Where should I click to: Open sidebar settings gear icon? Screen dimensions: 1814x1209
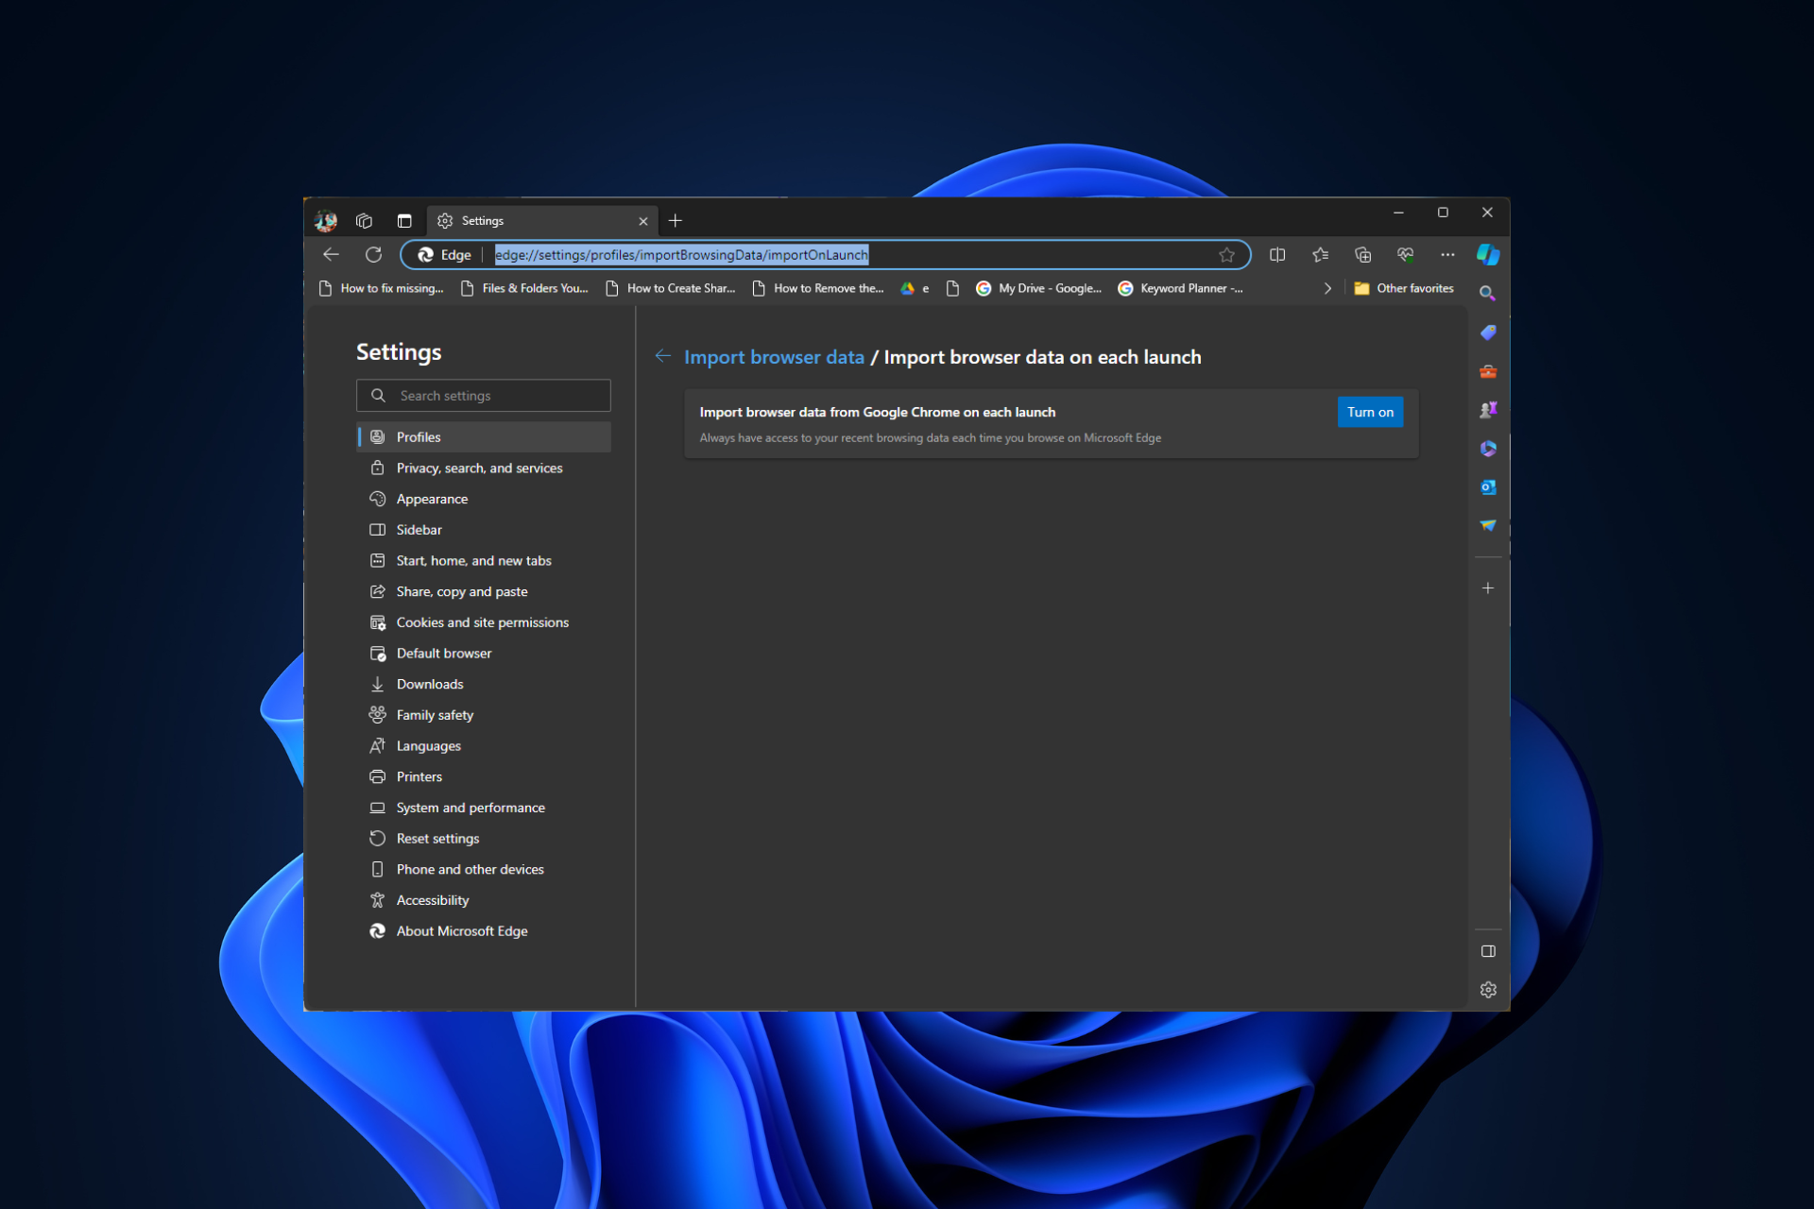(x=1488, y=990)
